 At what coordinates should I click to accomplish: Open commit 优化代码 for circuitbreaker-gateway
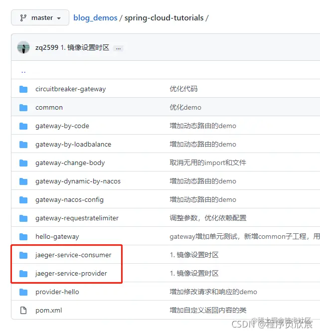pos(183,89)
